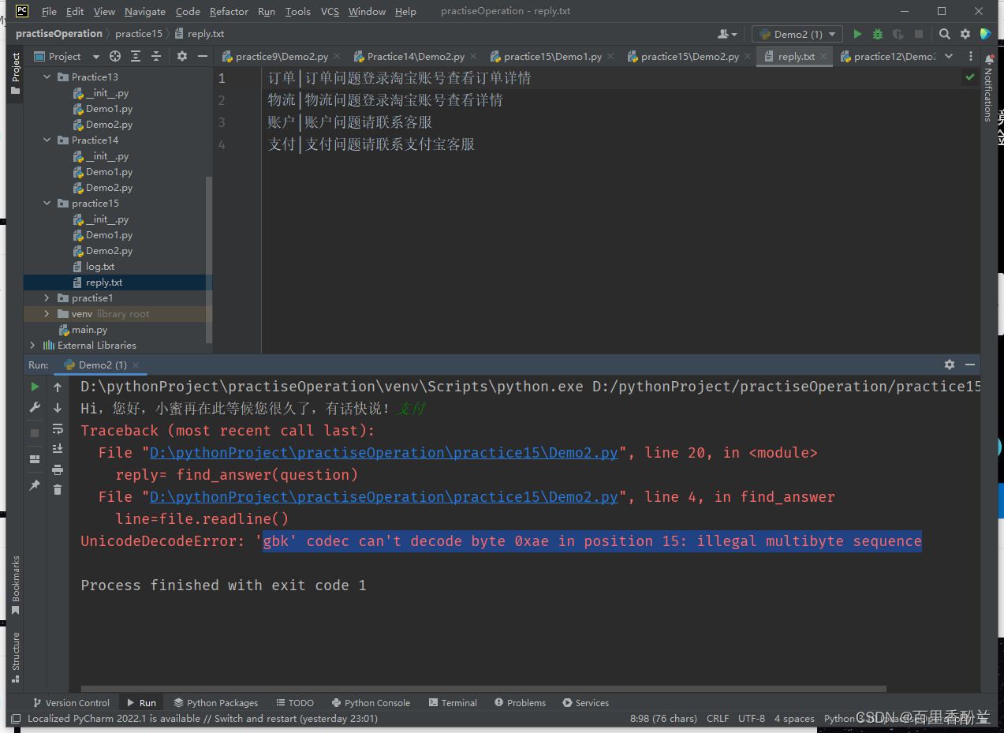Select Opened File target icon in Project panel
Image resolution: width=1004 pixels, height=733 pixels.
click(115, 56)
